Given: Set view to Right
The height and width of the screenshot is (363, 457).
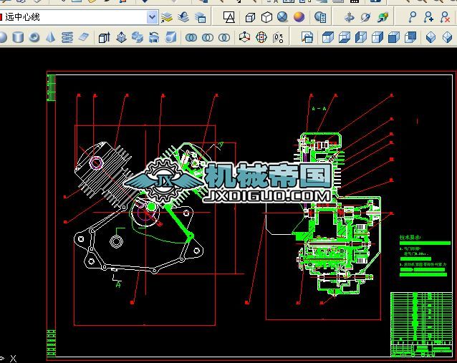Looking at the screenshot, I should coord(377,37).
